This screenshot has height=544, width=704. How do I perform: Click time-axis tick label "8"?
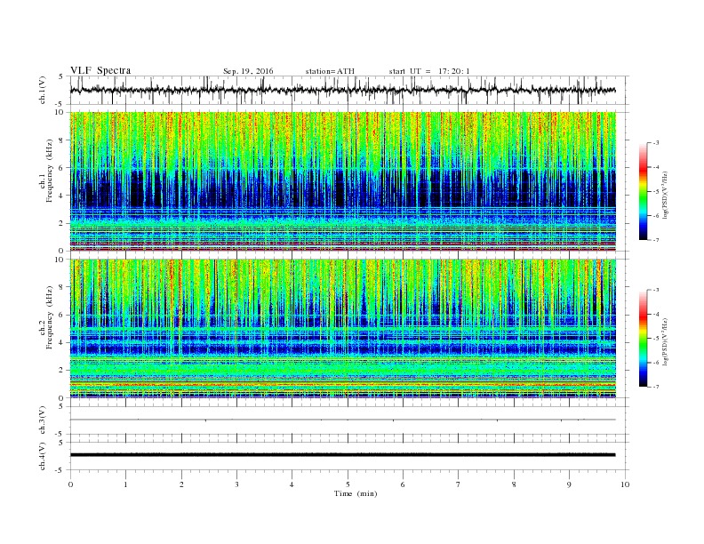click(514, 484)
